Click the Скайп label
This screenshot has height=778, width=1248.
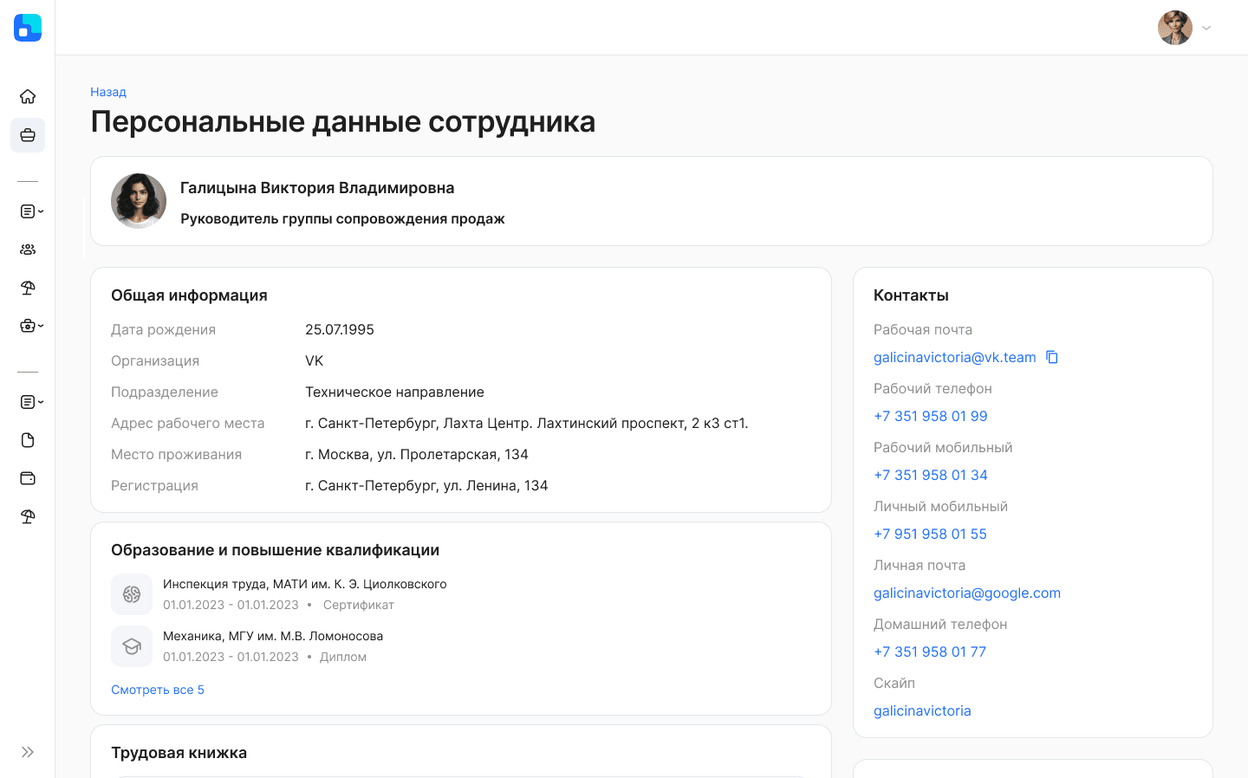point(894,683)
